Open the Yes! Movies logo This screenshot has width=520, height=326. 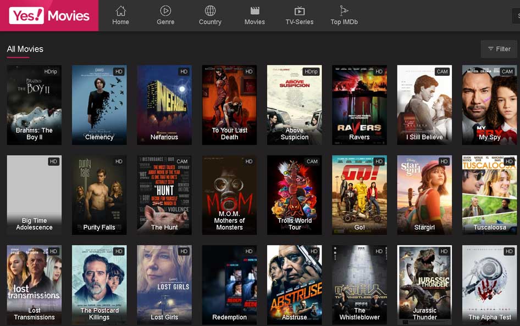click(49, 15)
